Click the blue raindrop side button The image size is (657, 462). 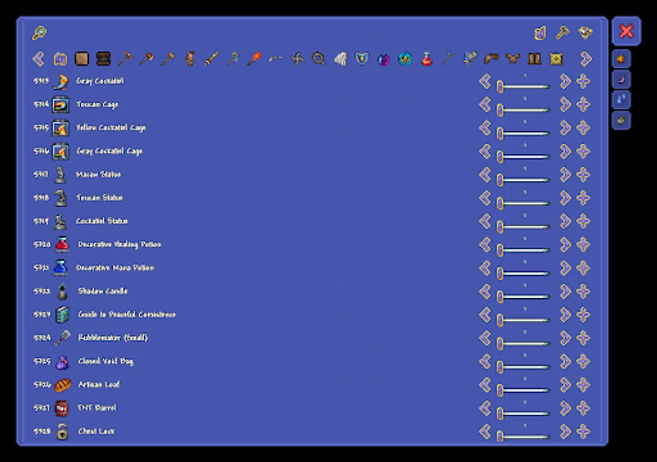point(621,100)
